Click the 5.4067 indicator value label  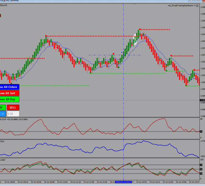click(3, 160)
